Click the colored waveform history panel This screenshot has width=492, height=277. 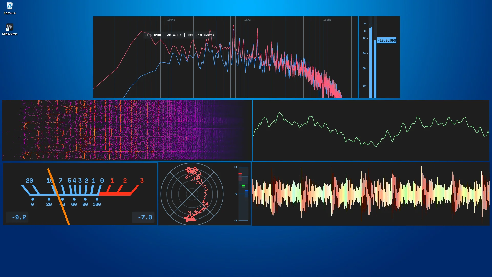pyautogui.click(x=371, y=194)
